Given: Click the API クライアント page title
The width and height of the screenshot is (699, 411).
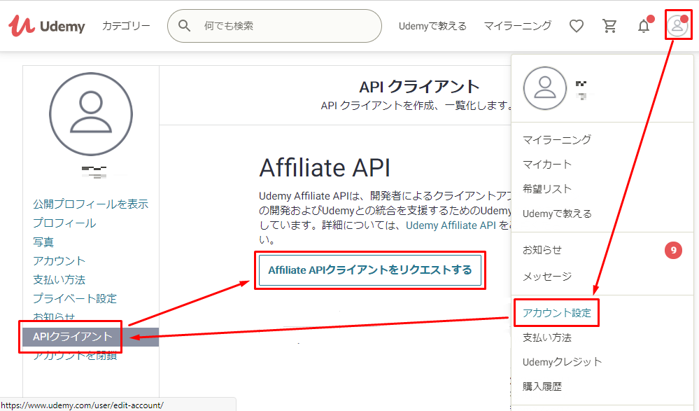Looking at the screenshot, I should [419, 87].
